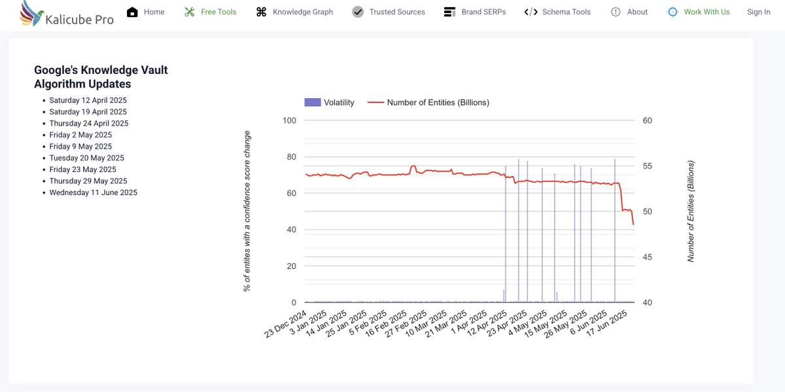Image resolution: width=785 pixels, height=392 pixels.
Task: Click the final red line drop point at chart end
Action: [x=633, y=224]
